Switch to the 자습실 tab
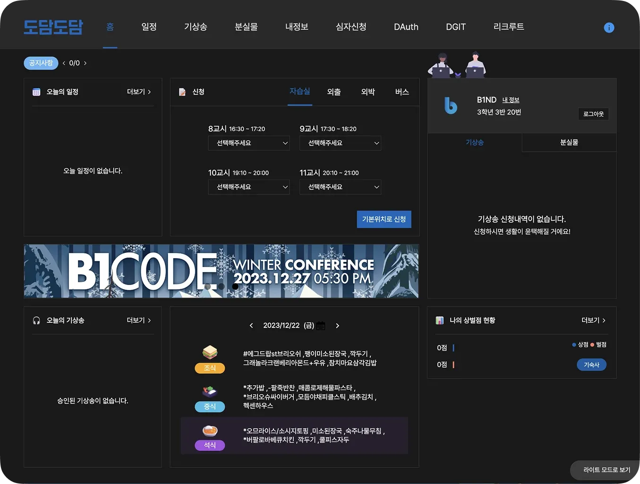 [300, 92]
